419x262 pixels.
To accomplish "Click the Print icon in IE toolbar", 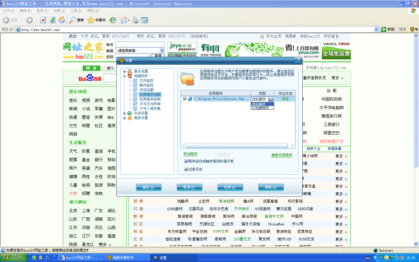I will (x=135, y=20).
